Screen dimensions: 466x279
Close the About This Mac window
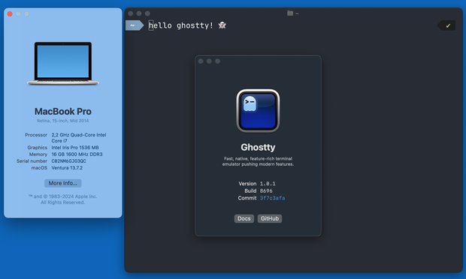coord(10,14)
